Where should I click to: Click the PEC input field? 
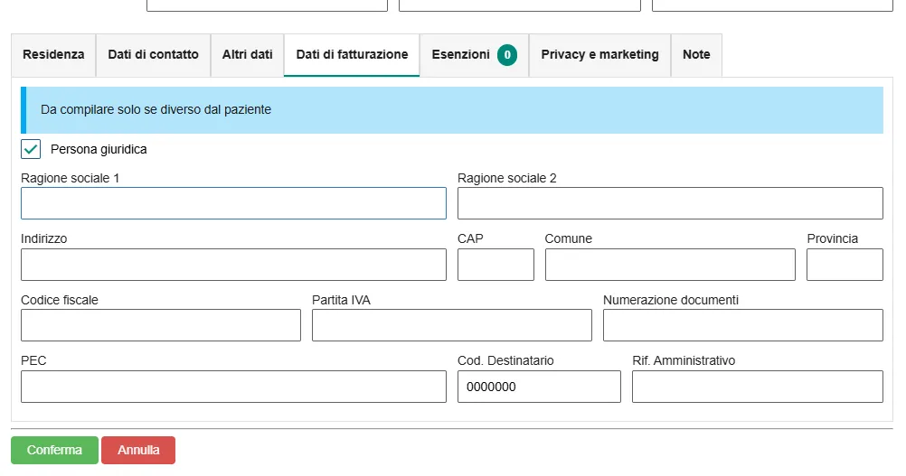point(233,387)
